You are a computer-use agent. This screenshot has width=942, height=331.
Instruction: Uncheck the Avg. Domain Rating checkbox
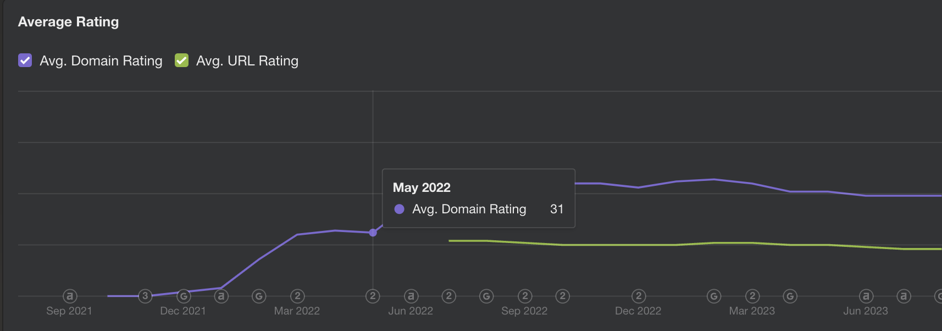pyautogui.click(x=25, y=60)
